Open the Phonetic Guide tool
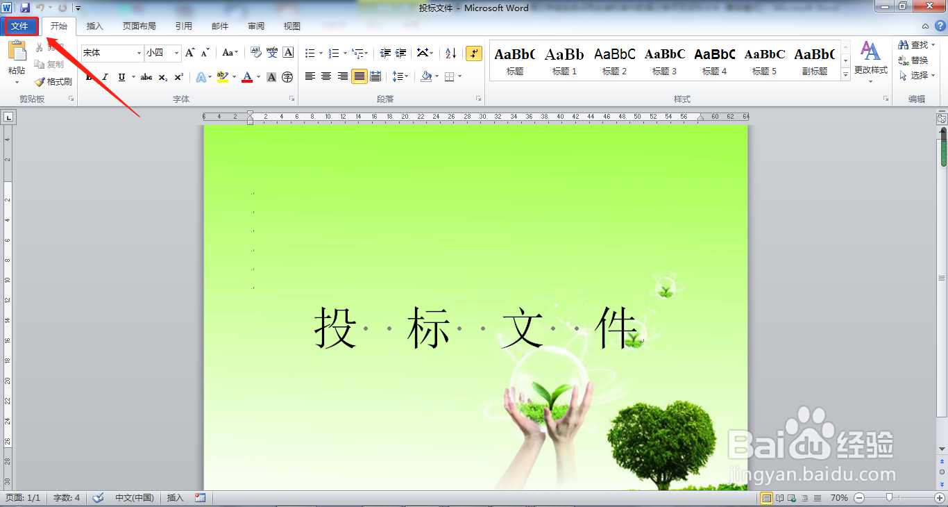The width and height of the screenshot is (948, 507). tap(272, 52)
